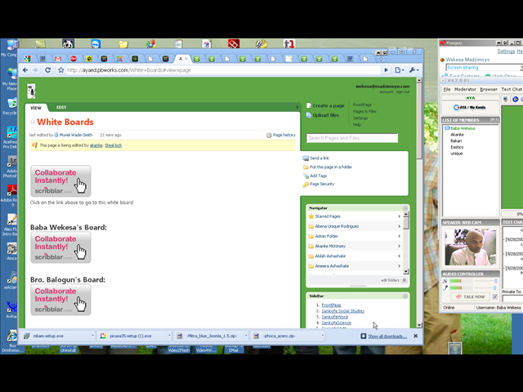523x392 pixels.
Task: Go forward in the Chrome browser
Action: [x=35, y=70]
